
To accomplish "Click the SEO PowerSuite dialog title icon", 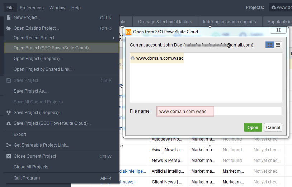I will click(x=128, y=32).
